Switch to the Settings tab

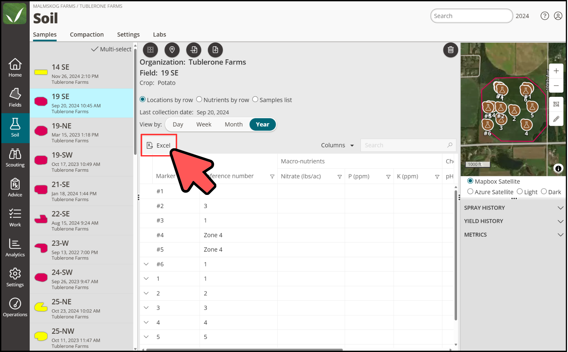pos(128,35)
